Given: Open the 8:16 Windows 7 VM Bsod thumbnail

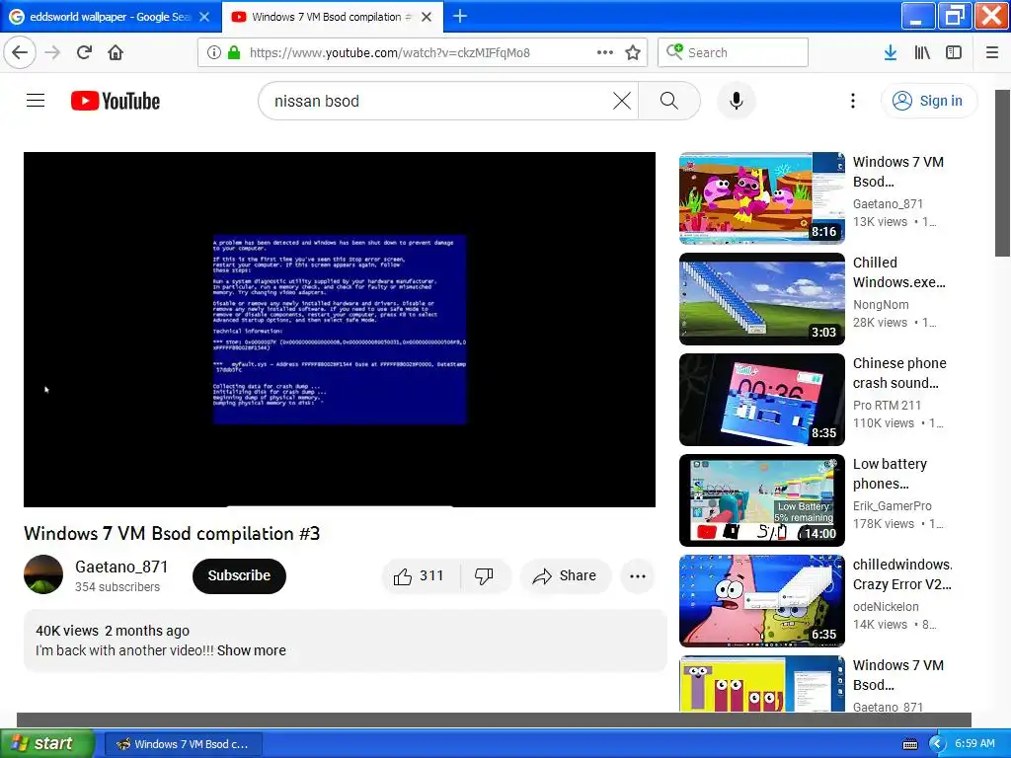Looking at the screenshot, I should pyautogui.click(x=761, y=197).
